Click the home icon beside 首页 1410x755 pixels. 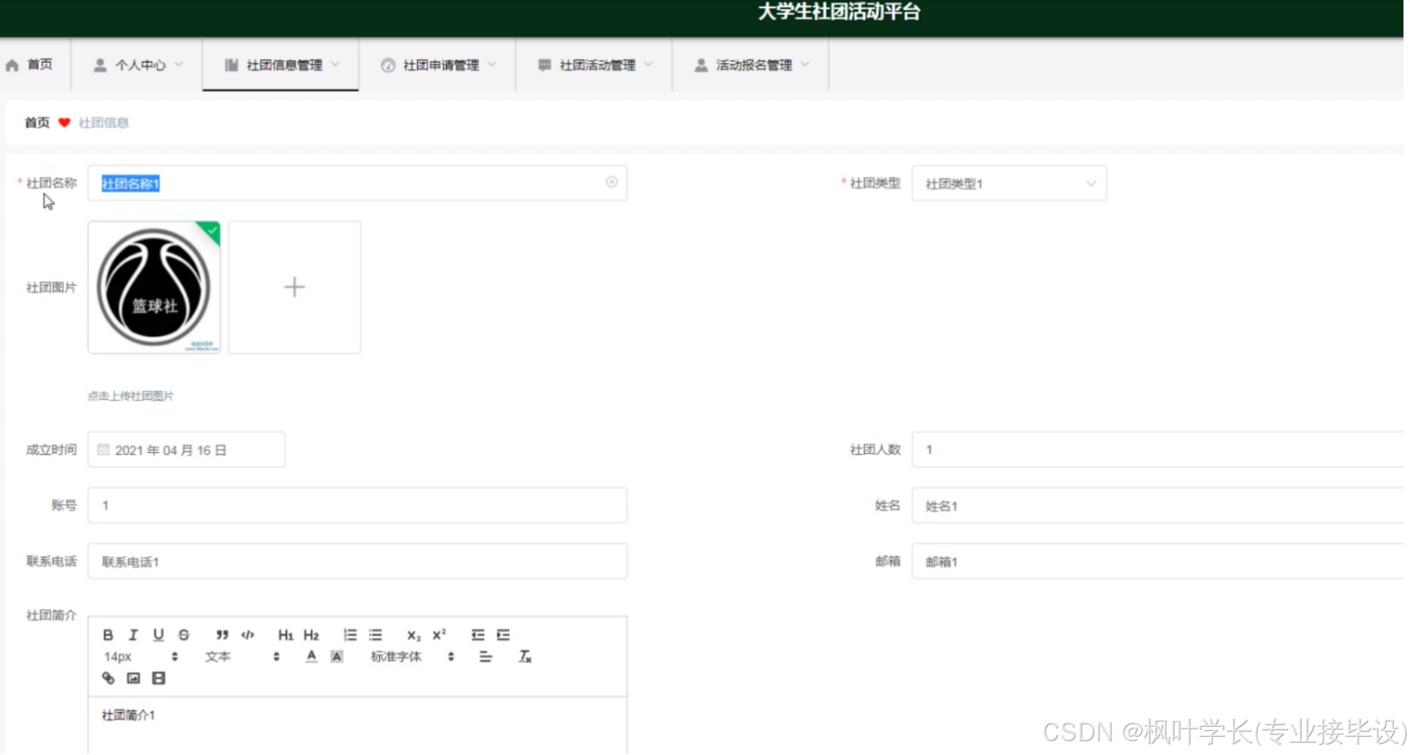tap(12, 65)
